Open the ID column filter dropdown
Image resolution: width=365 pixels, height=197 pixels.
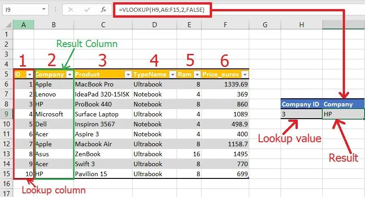(x=30, y=75)
